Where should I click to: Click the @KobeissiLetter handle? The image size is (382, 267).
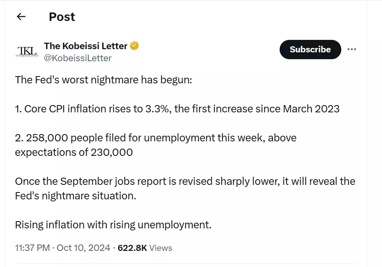pyautogui.click(x=78, y=58)
